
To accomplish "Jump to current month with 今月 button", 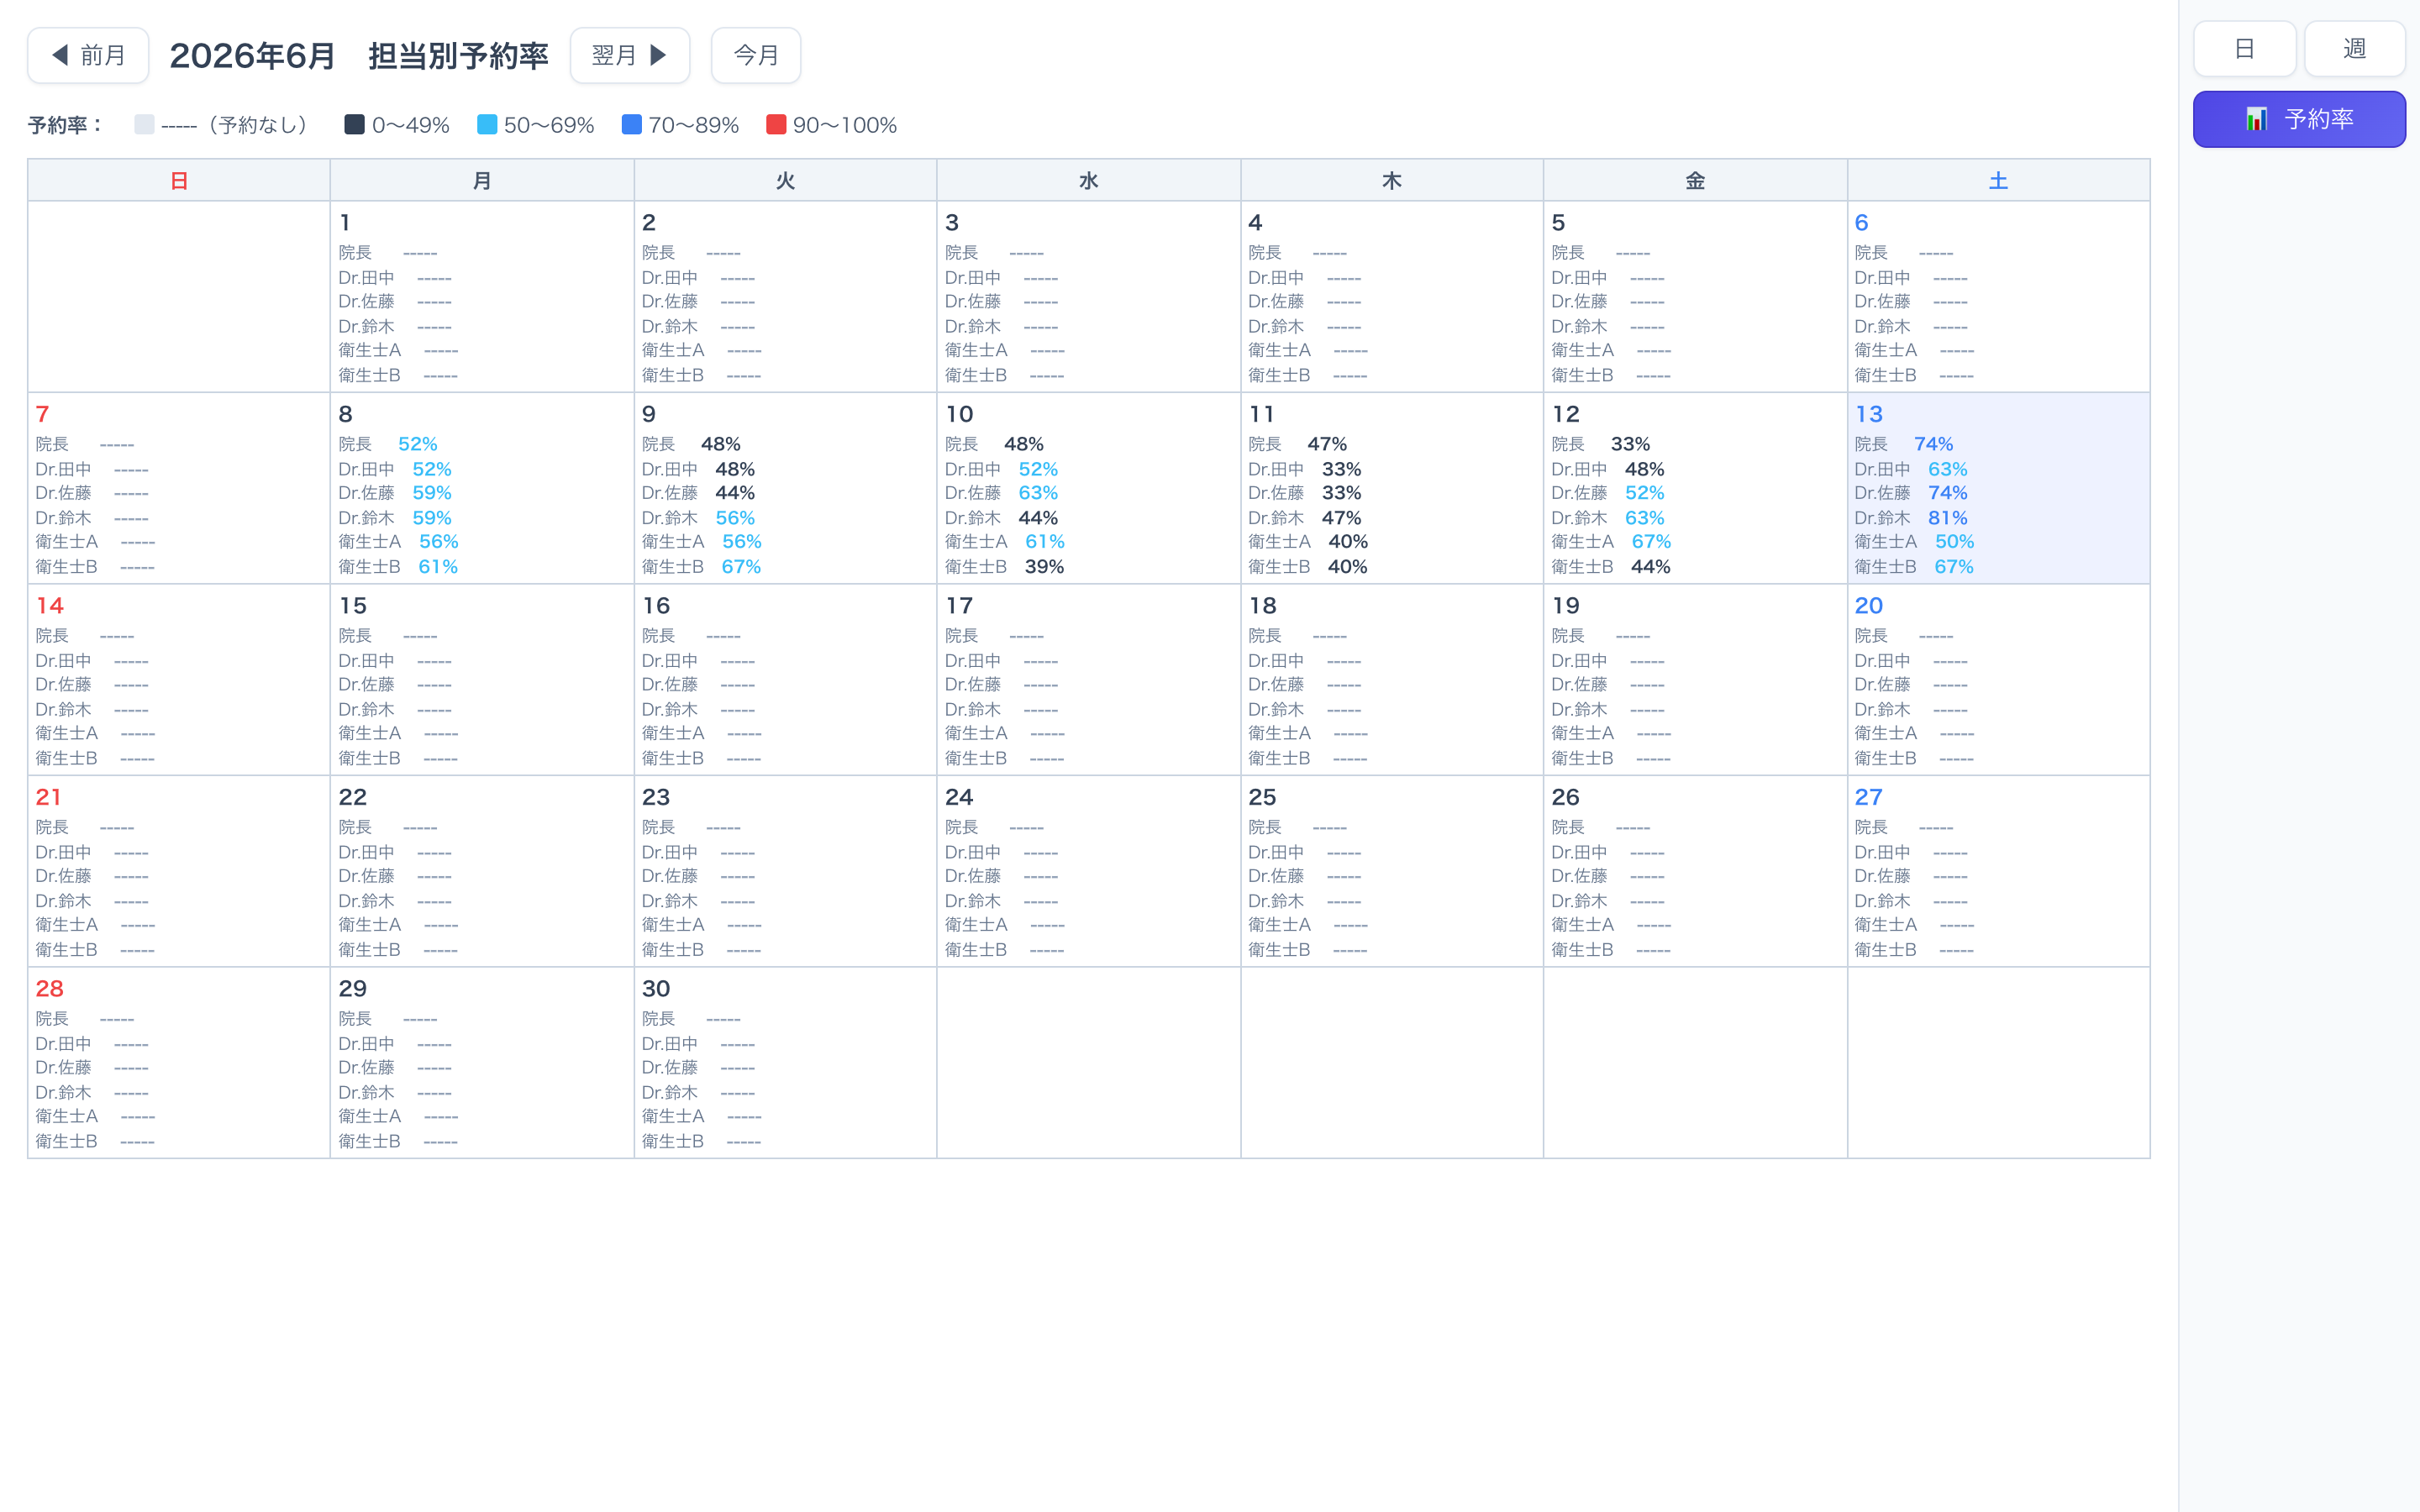I will [x=756, y=55].
